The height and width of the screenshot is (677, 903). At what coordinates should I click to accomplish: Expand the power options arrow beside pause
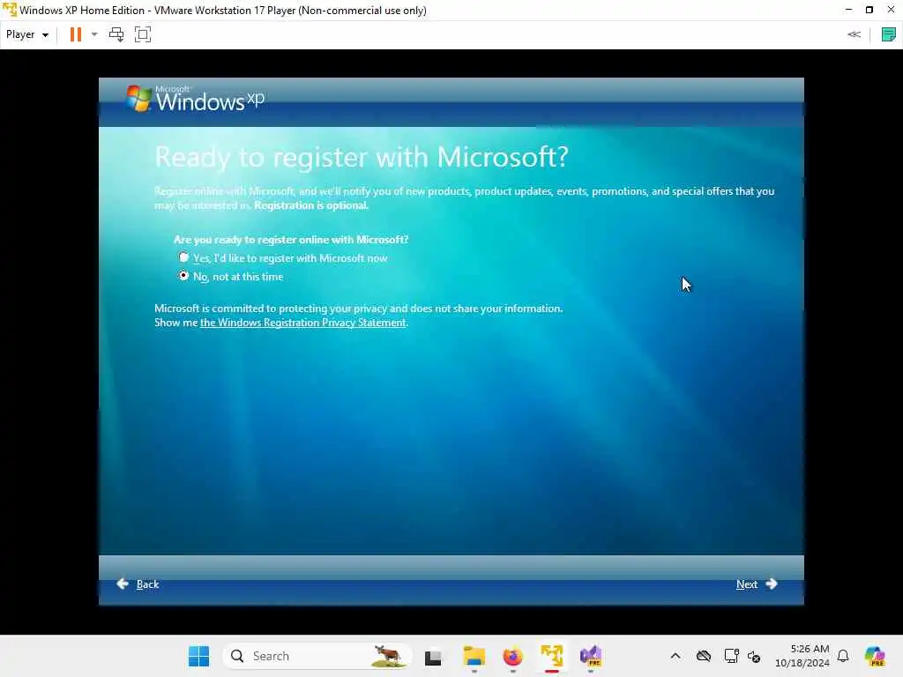94,34
